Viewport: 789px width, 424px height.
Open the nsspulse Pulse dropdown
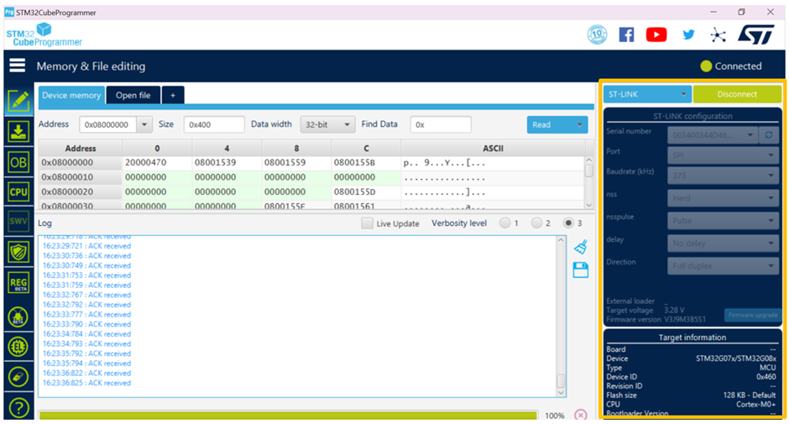(723, 221)
